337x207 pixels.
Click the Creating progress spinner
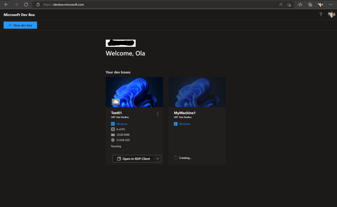coord(176,158)
